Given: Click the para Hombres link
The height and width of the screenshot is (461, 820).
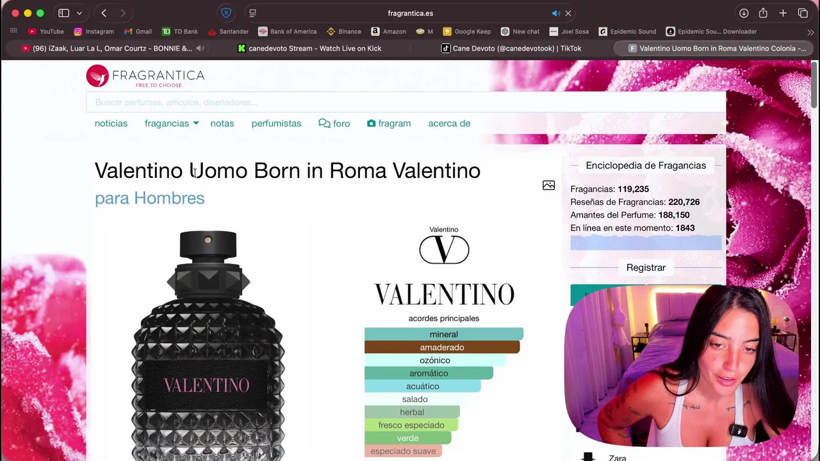Looking at the screenshot, I should (x=149, y=198).
